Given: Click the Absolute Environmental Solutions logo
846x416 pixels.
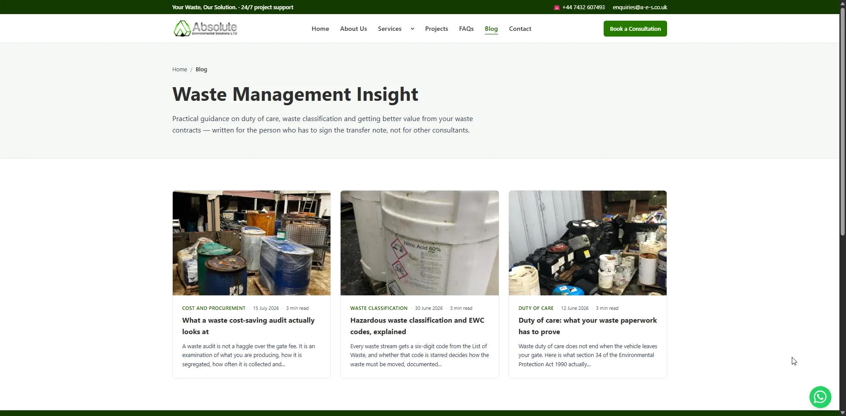Looking at the screenshot, I should click(205, 29).
